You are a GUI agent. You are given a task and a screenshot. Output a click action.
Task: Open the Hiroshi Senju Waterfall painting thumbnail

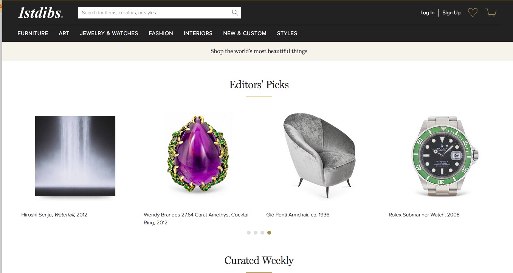coord(75,156)
